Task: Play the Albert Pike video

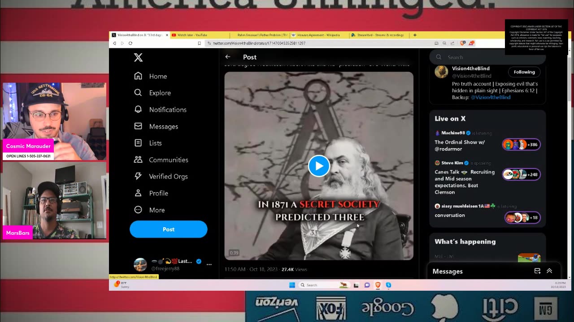Action: pos(319,166)
